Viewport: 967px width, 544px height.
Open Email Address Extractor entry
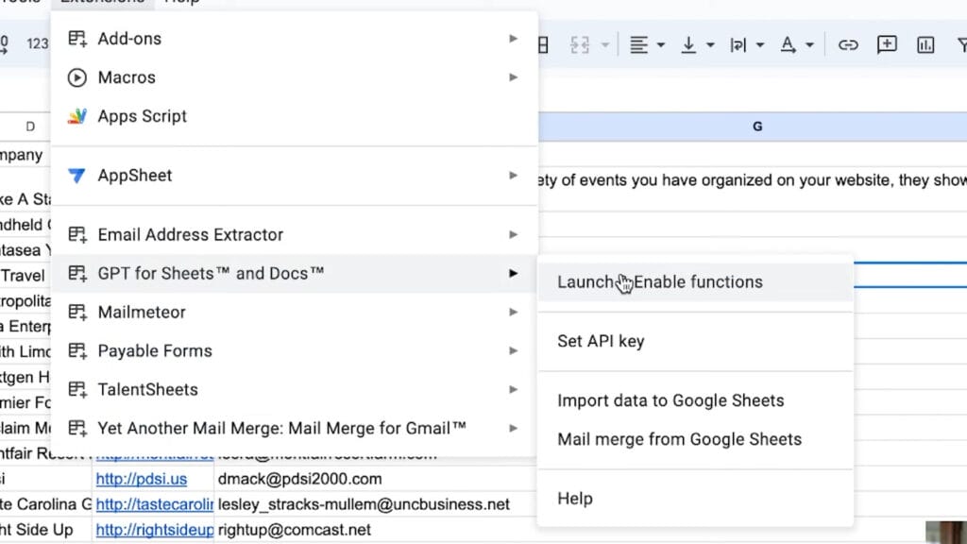coord(295,234)
